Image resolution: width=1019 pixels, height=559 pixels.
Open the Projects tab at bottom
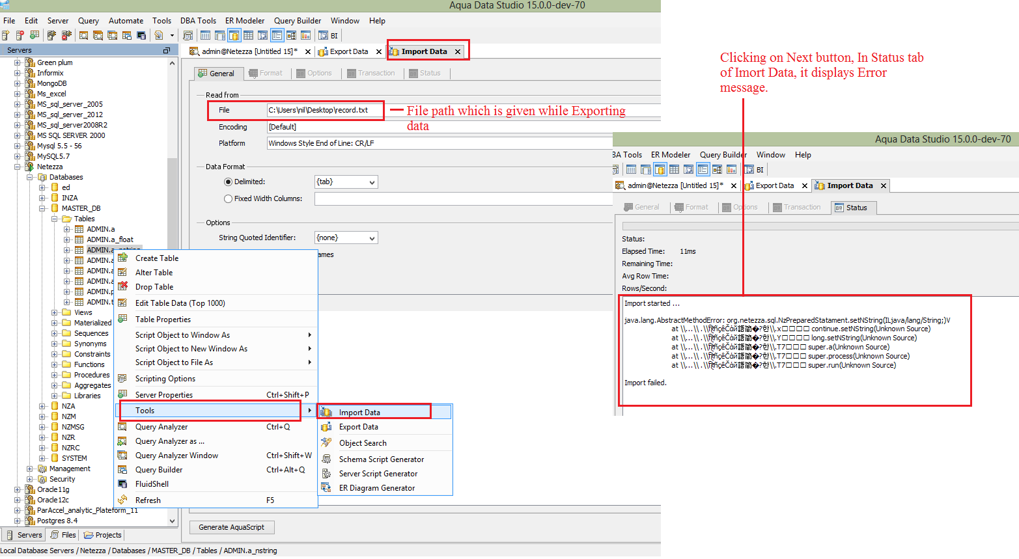(x=102, y=535)
